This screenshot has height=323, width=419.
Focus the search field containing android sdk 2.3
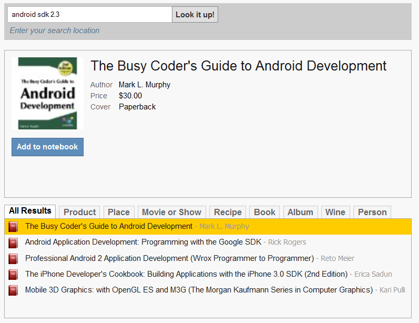click(x=90, y=14)
